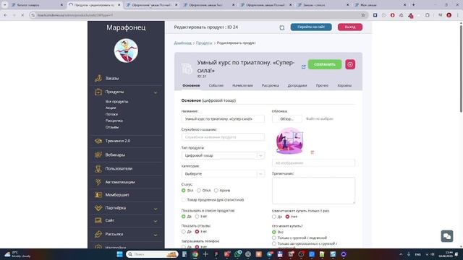Open the Windows Start menu

pyautogui.click(x=119, y=254)
